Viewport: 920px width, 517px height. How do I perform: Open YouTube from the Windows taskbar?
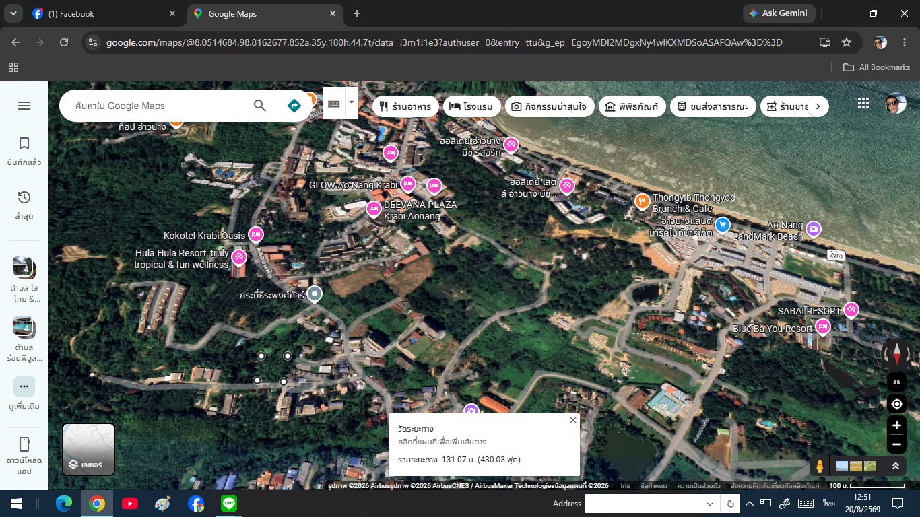tap(130, 504)
